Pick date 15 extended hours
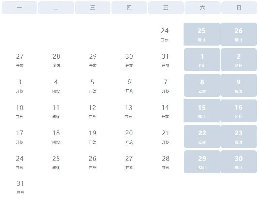 pyautogui.click(x=202, y=111)
